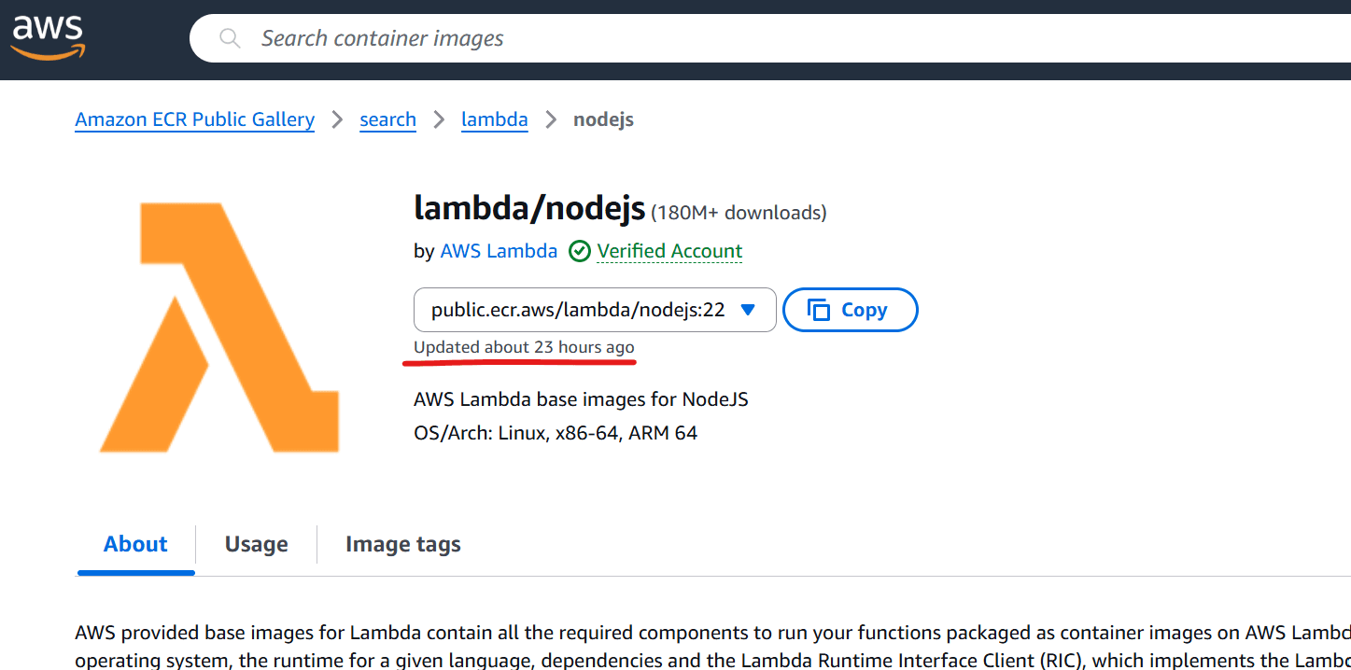This screenshot has height=670, width=1351.
Task: Click the chevron after Amazon ECR Public Gallery
Action: click(x=336, y=119)
